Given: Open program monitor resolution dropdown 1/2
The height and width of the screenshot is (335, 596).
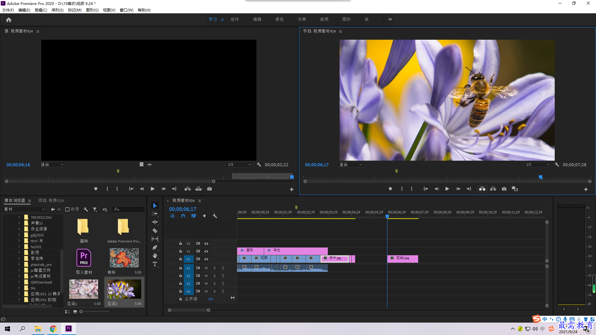Looking at the screenshot, I should (x=538, y=165).
